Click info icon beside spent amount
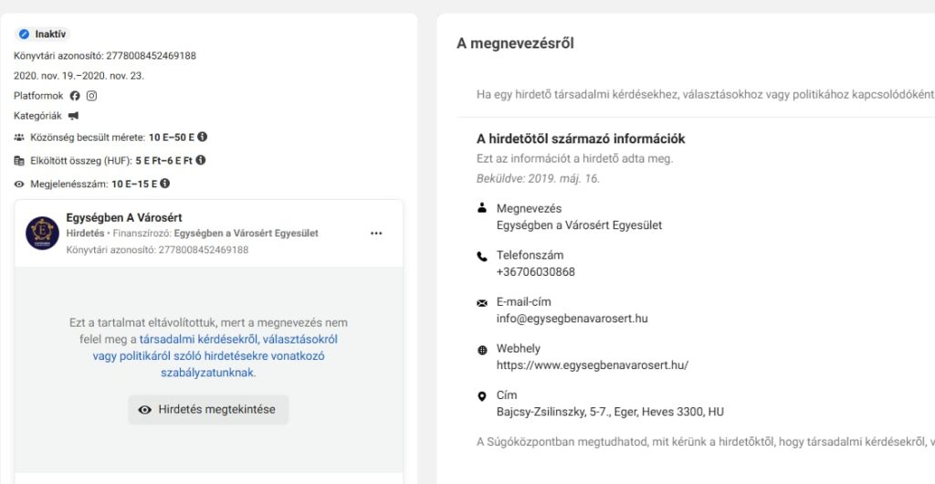The height and width of the screenshot is (484, 935). pyautogui.click(x=200, y=160)
